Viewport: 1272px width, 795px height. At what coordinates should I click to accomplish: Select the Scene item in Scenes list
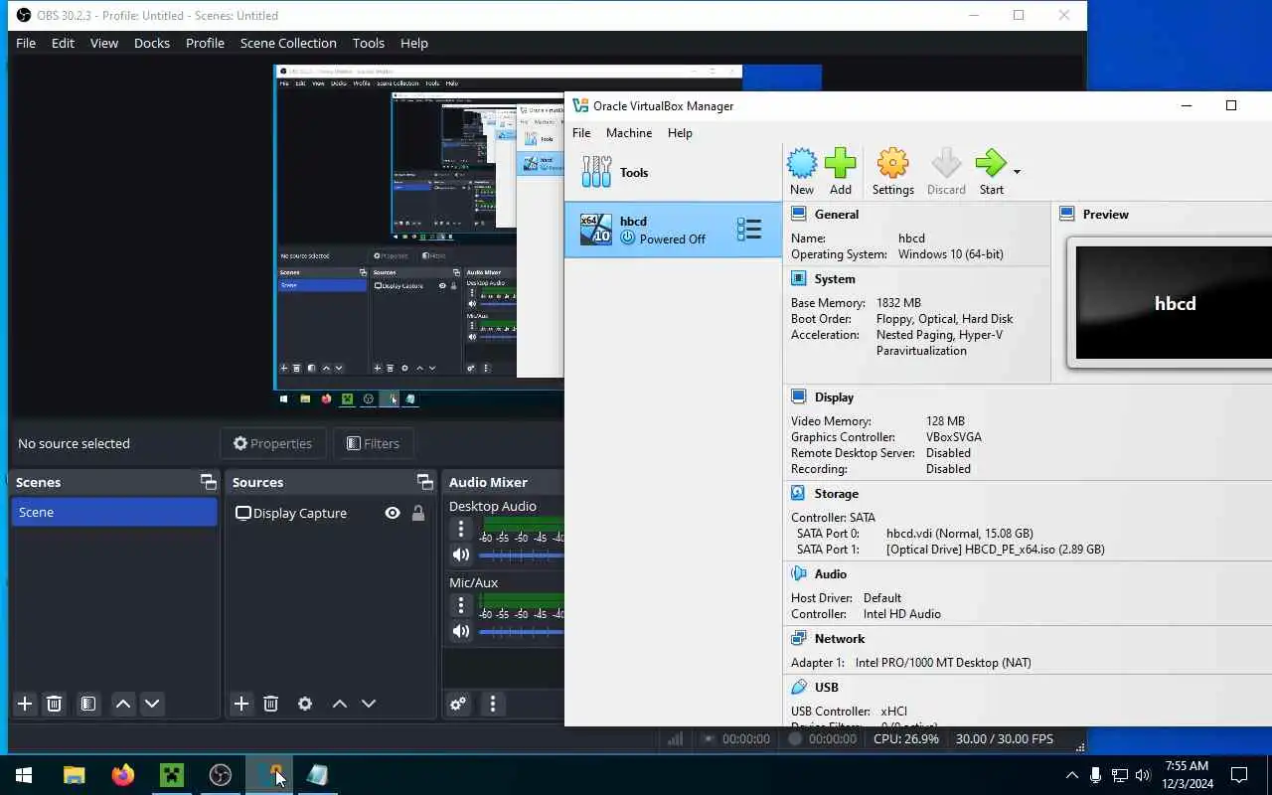[114, 512]
